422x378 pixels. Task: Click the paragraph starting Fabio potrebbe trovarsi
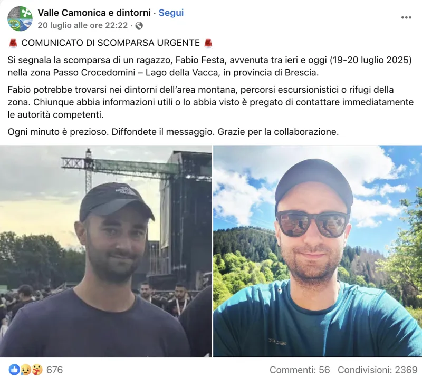tap(210, 102)
